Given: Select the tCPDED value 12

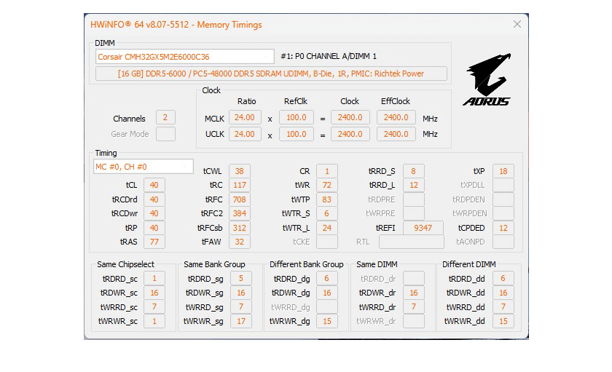Looking at the screenshot, I should pyautogui.click(x=503, y=228).
